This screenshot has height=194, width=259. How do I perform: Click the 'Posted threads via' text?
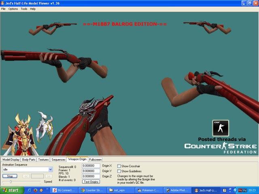(x=222, y=139)
